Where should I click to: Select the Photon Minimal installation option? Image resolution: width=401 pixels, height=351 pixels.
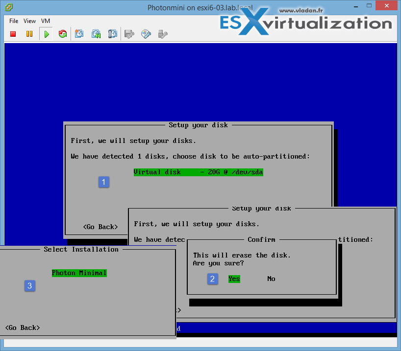pyautogui.click(x=79, y=273)
